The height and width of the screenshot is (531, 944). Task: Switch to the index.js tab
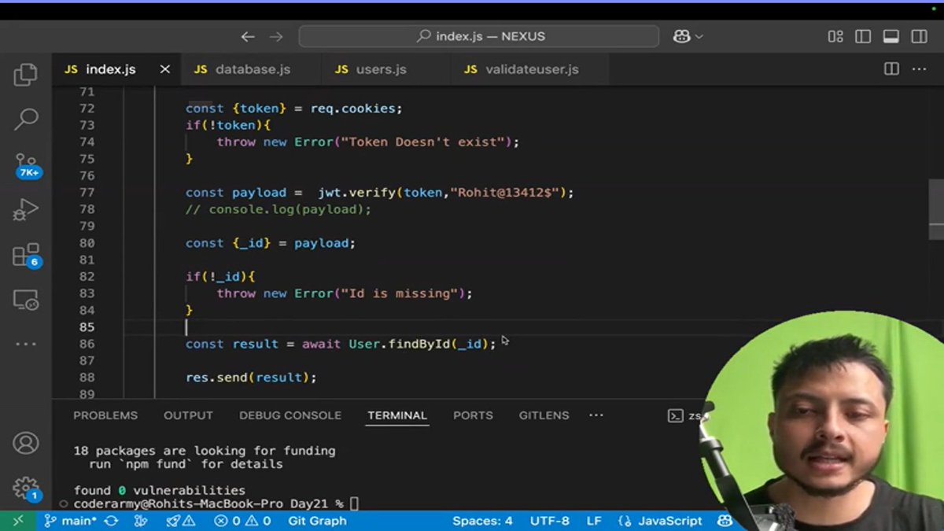point(116,69)
